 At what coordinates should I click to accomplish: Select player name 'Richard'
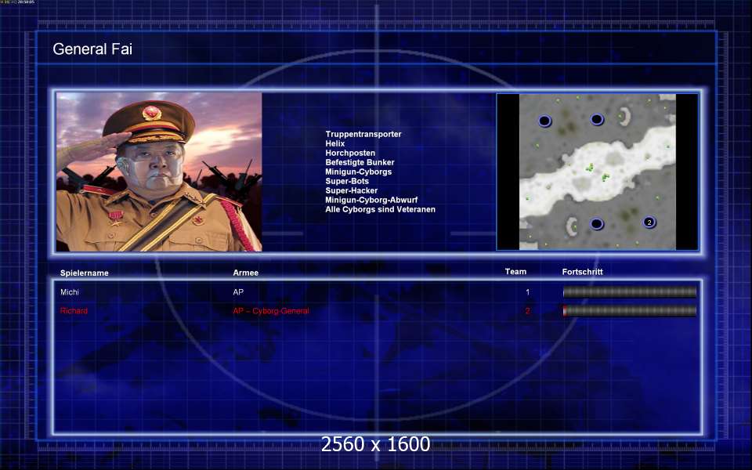[74, 311]
